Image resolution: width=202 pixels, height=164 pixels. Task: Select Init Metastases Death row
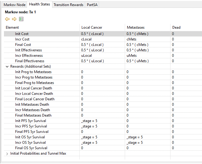coord(103,105)
